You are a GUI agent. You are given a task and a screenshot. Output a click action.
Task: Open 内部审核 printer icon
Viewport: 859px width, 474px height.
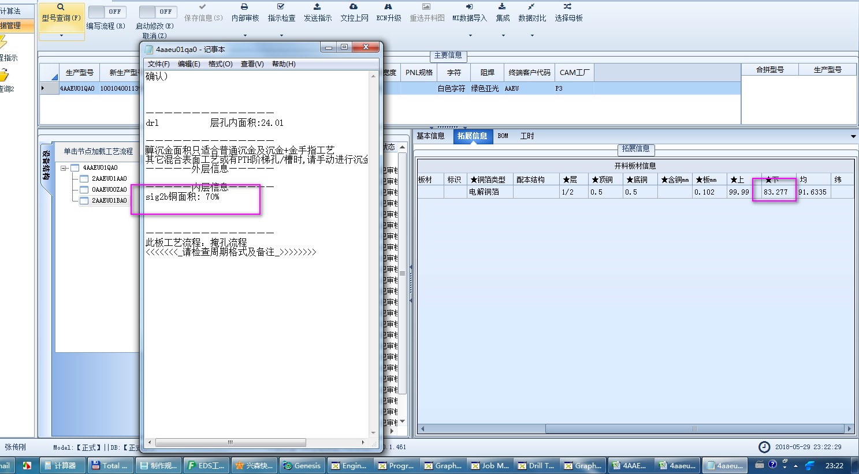click(244, 6)
